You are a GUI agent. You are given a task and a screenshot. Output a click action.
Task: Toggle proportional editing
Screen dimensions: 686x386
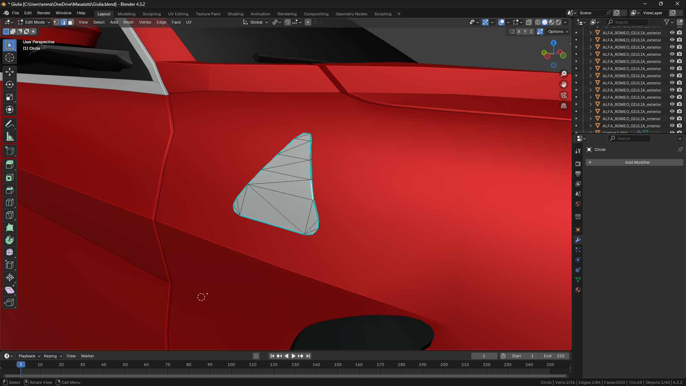coord(308,22)
